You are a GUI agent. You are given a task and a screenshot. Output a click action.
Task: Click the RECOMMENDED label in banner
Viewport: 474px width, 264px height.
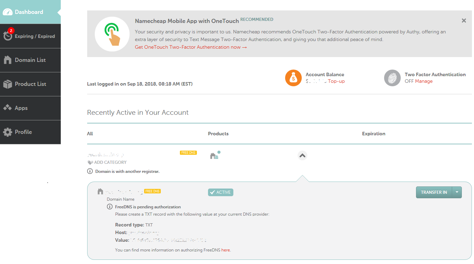[x=257, y=19]
